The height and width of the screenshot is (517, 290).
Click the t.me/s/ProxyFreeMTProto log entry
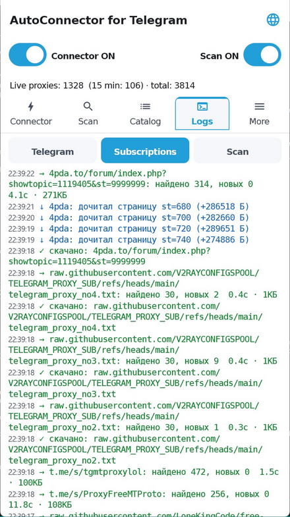coord(139,499)
